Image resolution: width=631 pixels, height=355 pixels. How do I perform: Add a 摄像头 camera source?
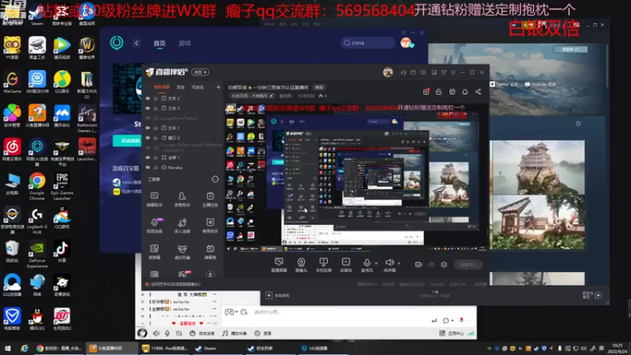tap(301, 265)
